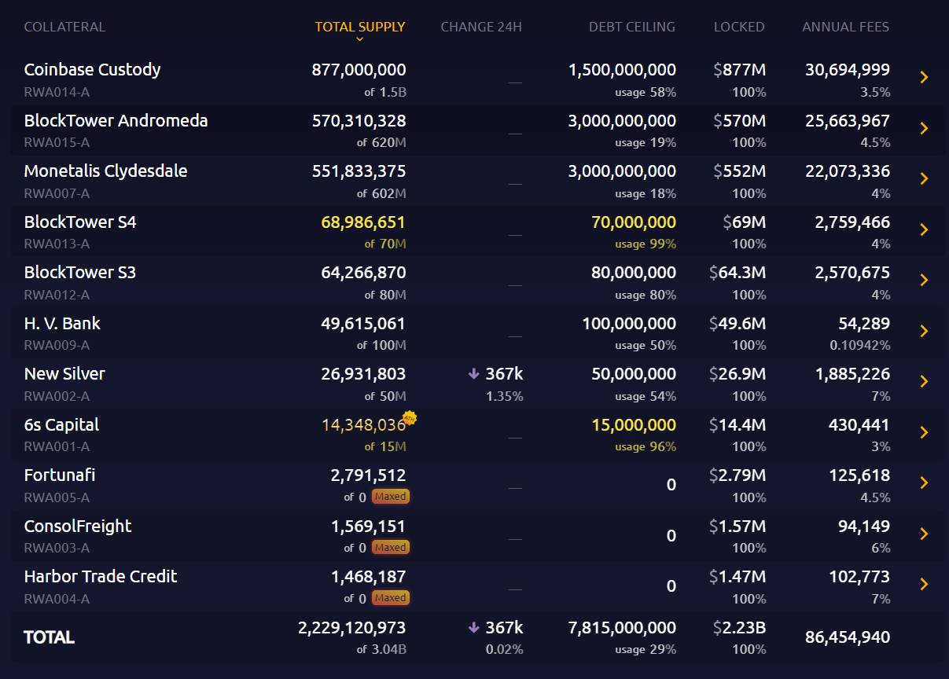Screen dimensions: 949x679
Task: Open the ConsolFreight collateral name
Action: point(78,527)
